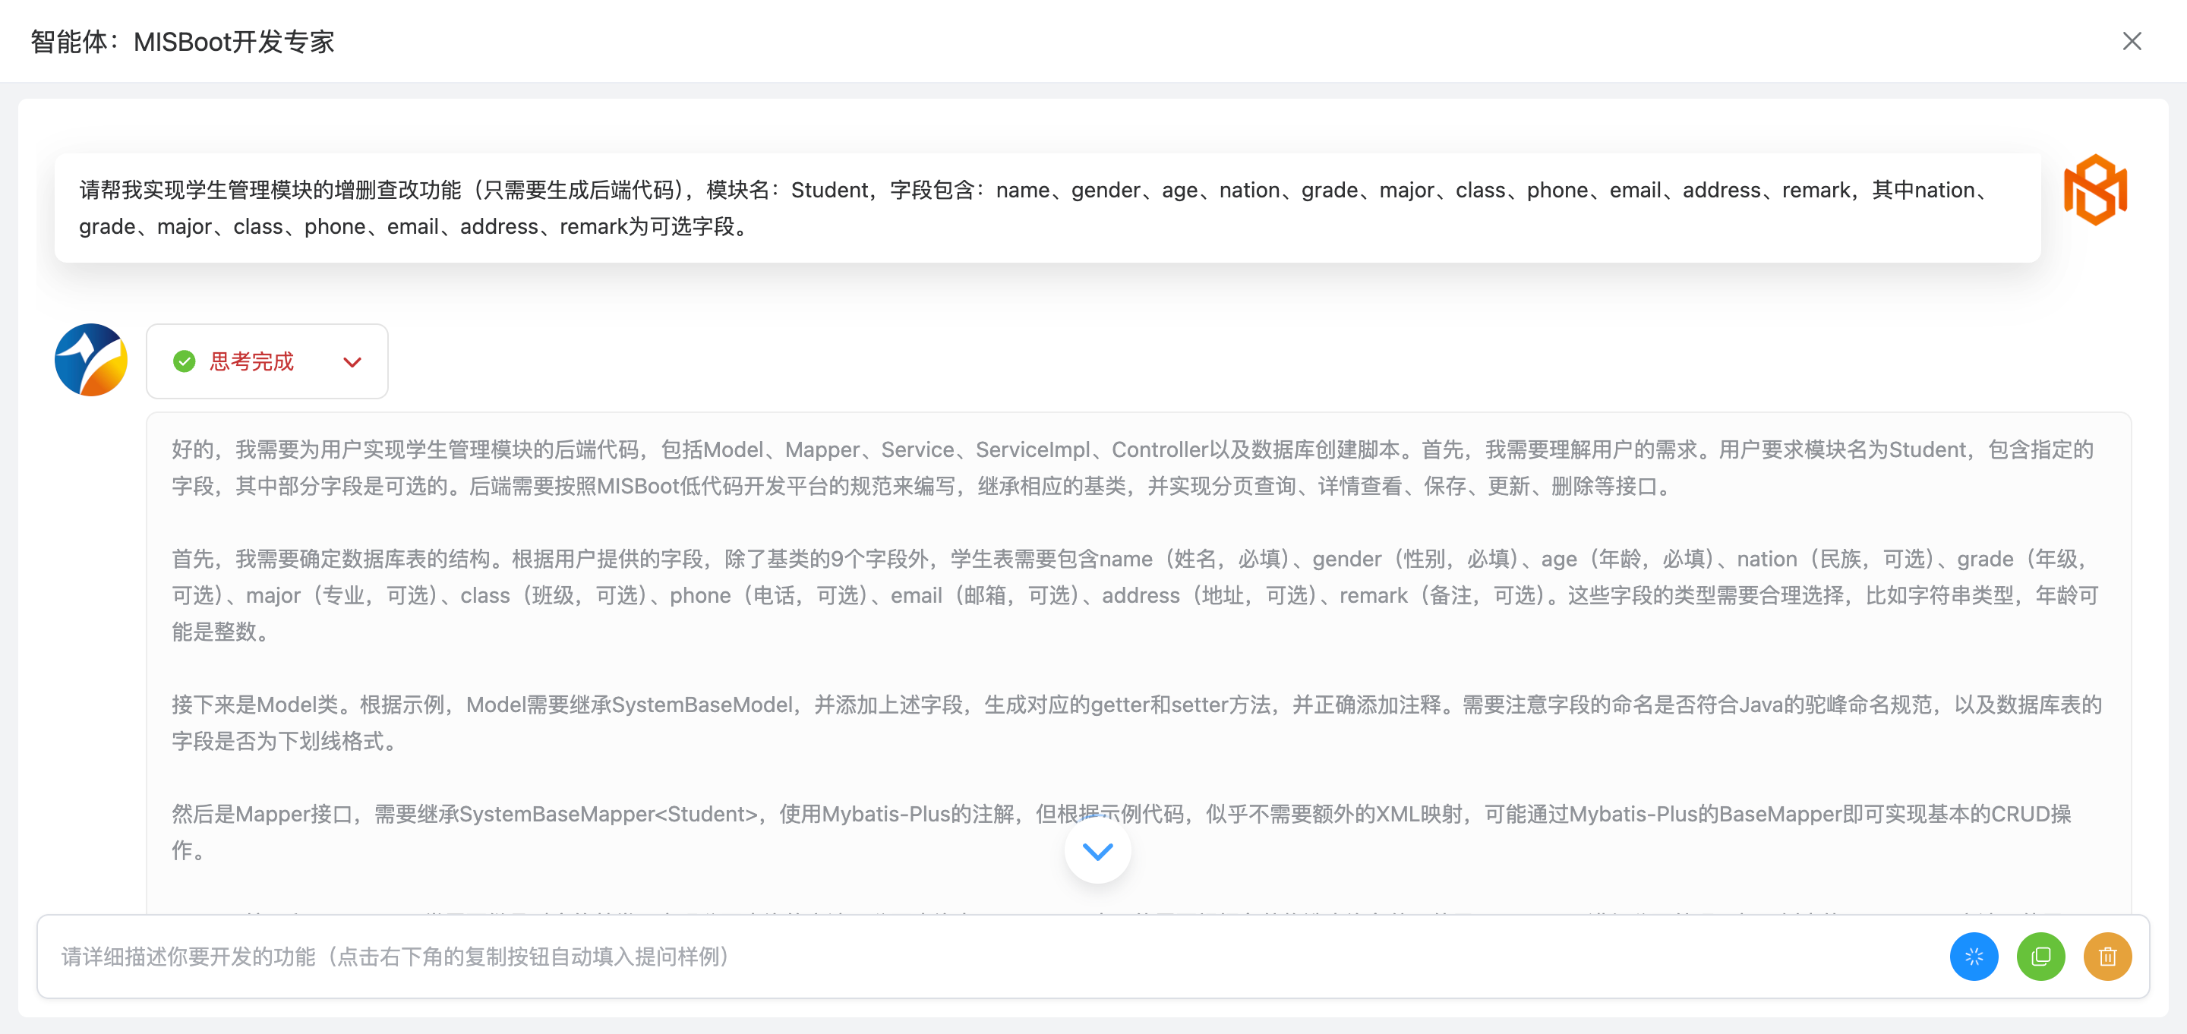Click the user request message bubble
Screen dimensions: 2187x1034
[1047, 208]
